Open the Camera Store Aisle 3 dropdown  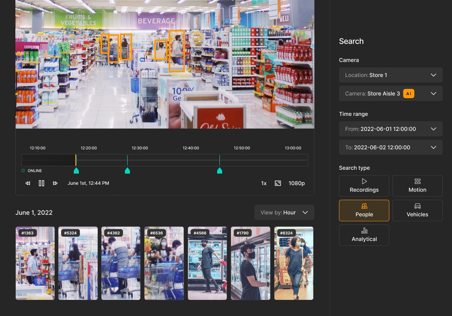[391, 94]
